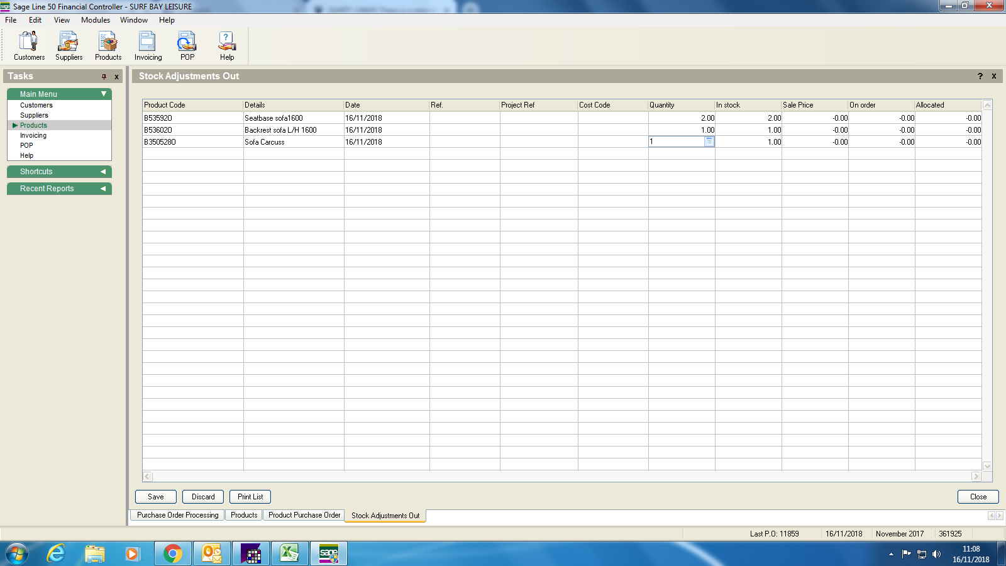Screen dimensions: 1006x566
Task: Launch the POP toolbar icon
Action: [187, 46]
